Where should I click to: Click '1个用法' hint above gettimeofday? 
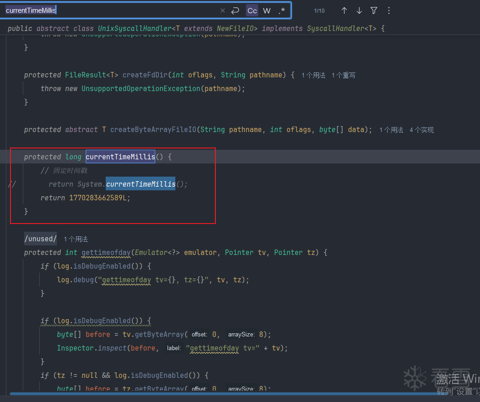point(76,239)
